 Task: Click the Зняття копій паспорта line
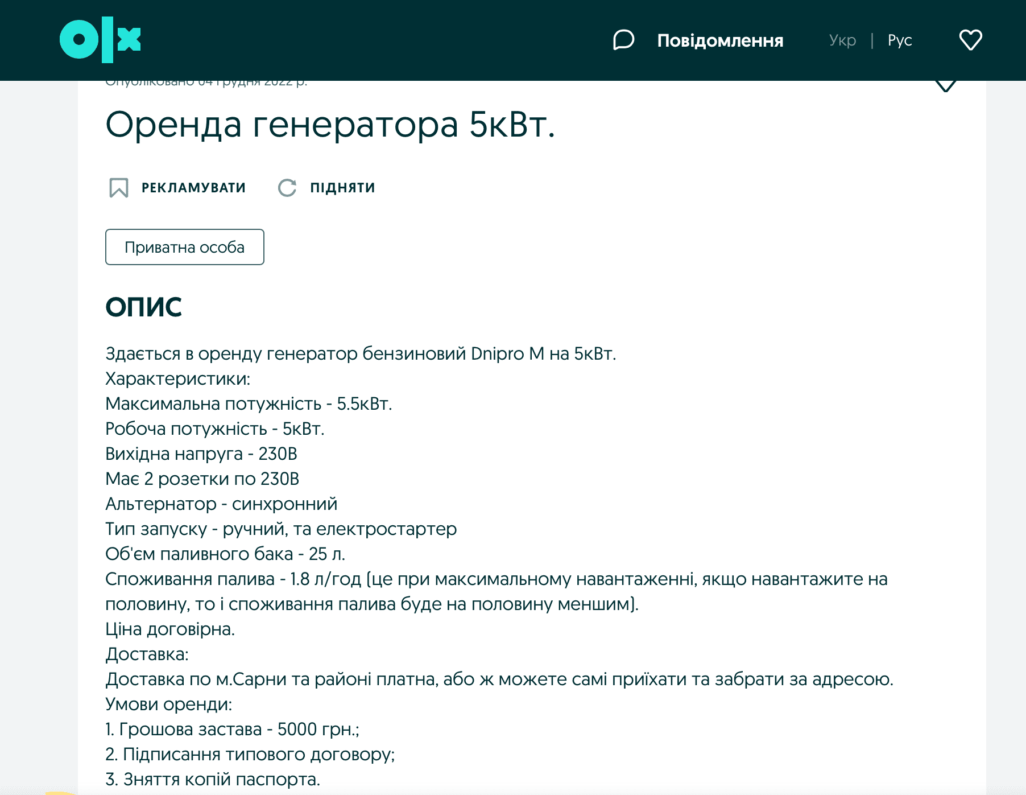coord(213,779)
